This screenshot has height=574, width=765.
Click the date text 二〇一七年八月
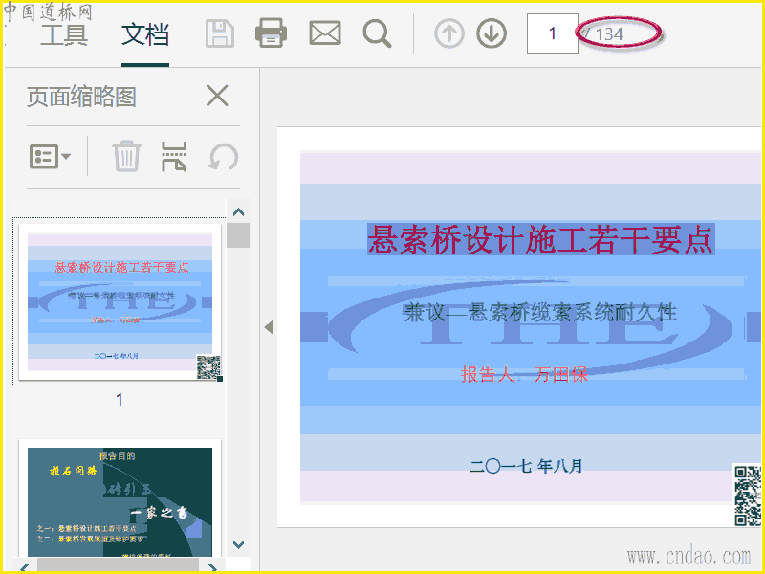(526, 466)
